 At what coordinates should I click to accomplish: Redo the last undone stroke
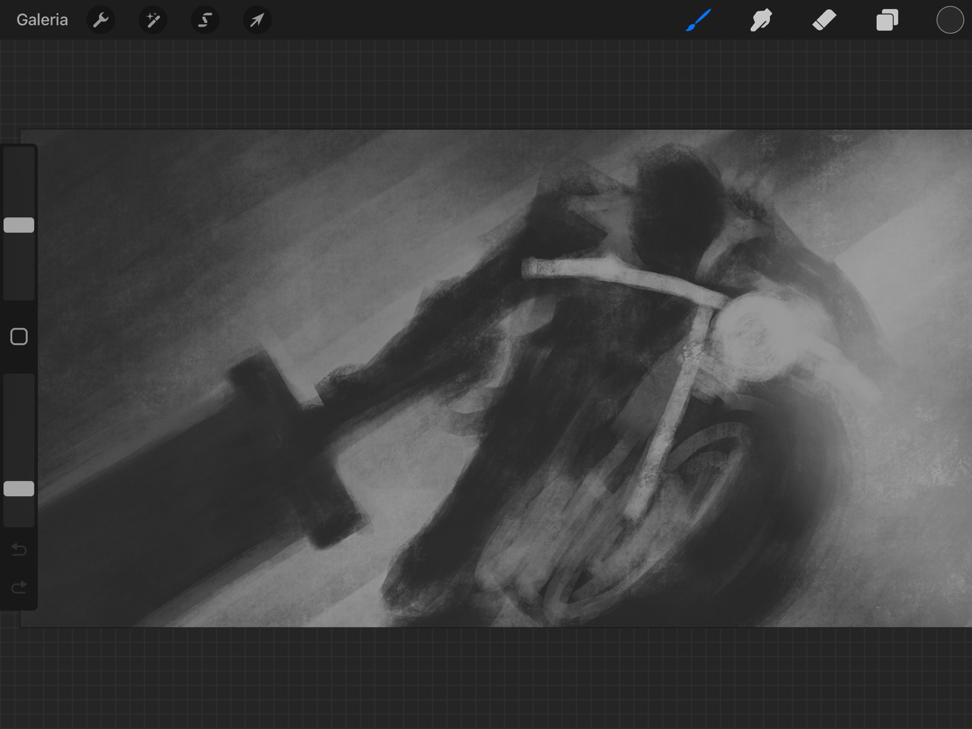(x=19, y=588)
